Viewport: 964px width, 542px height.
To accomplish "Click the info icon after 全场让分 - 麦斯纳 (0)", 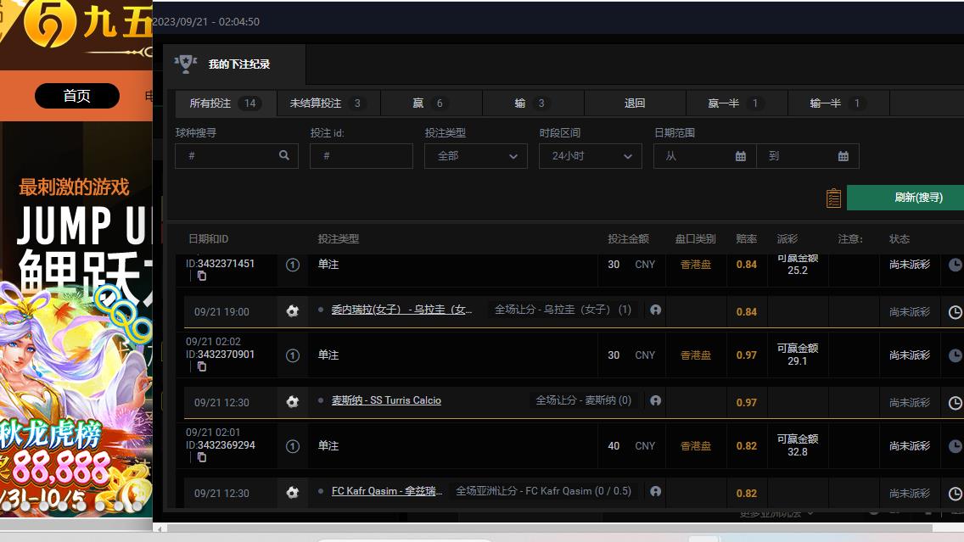I will pos(655,400).
